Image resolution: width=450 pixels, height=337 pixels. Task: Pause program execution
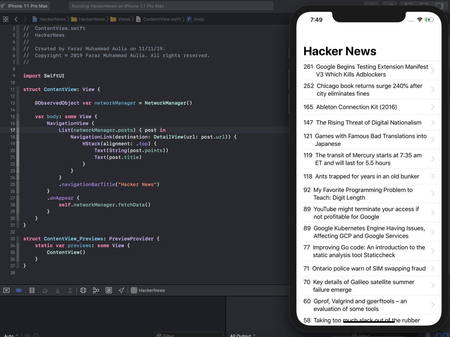[x=32, y=290]
